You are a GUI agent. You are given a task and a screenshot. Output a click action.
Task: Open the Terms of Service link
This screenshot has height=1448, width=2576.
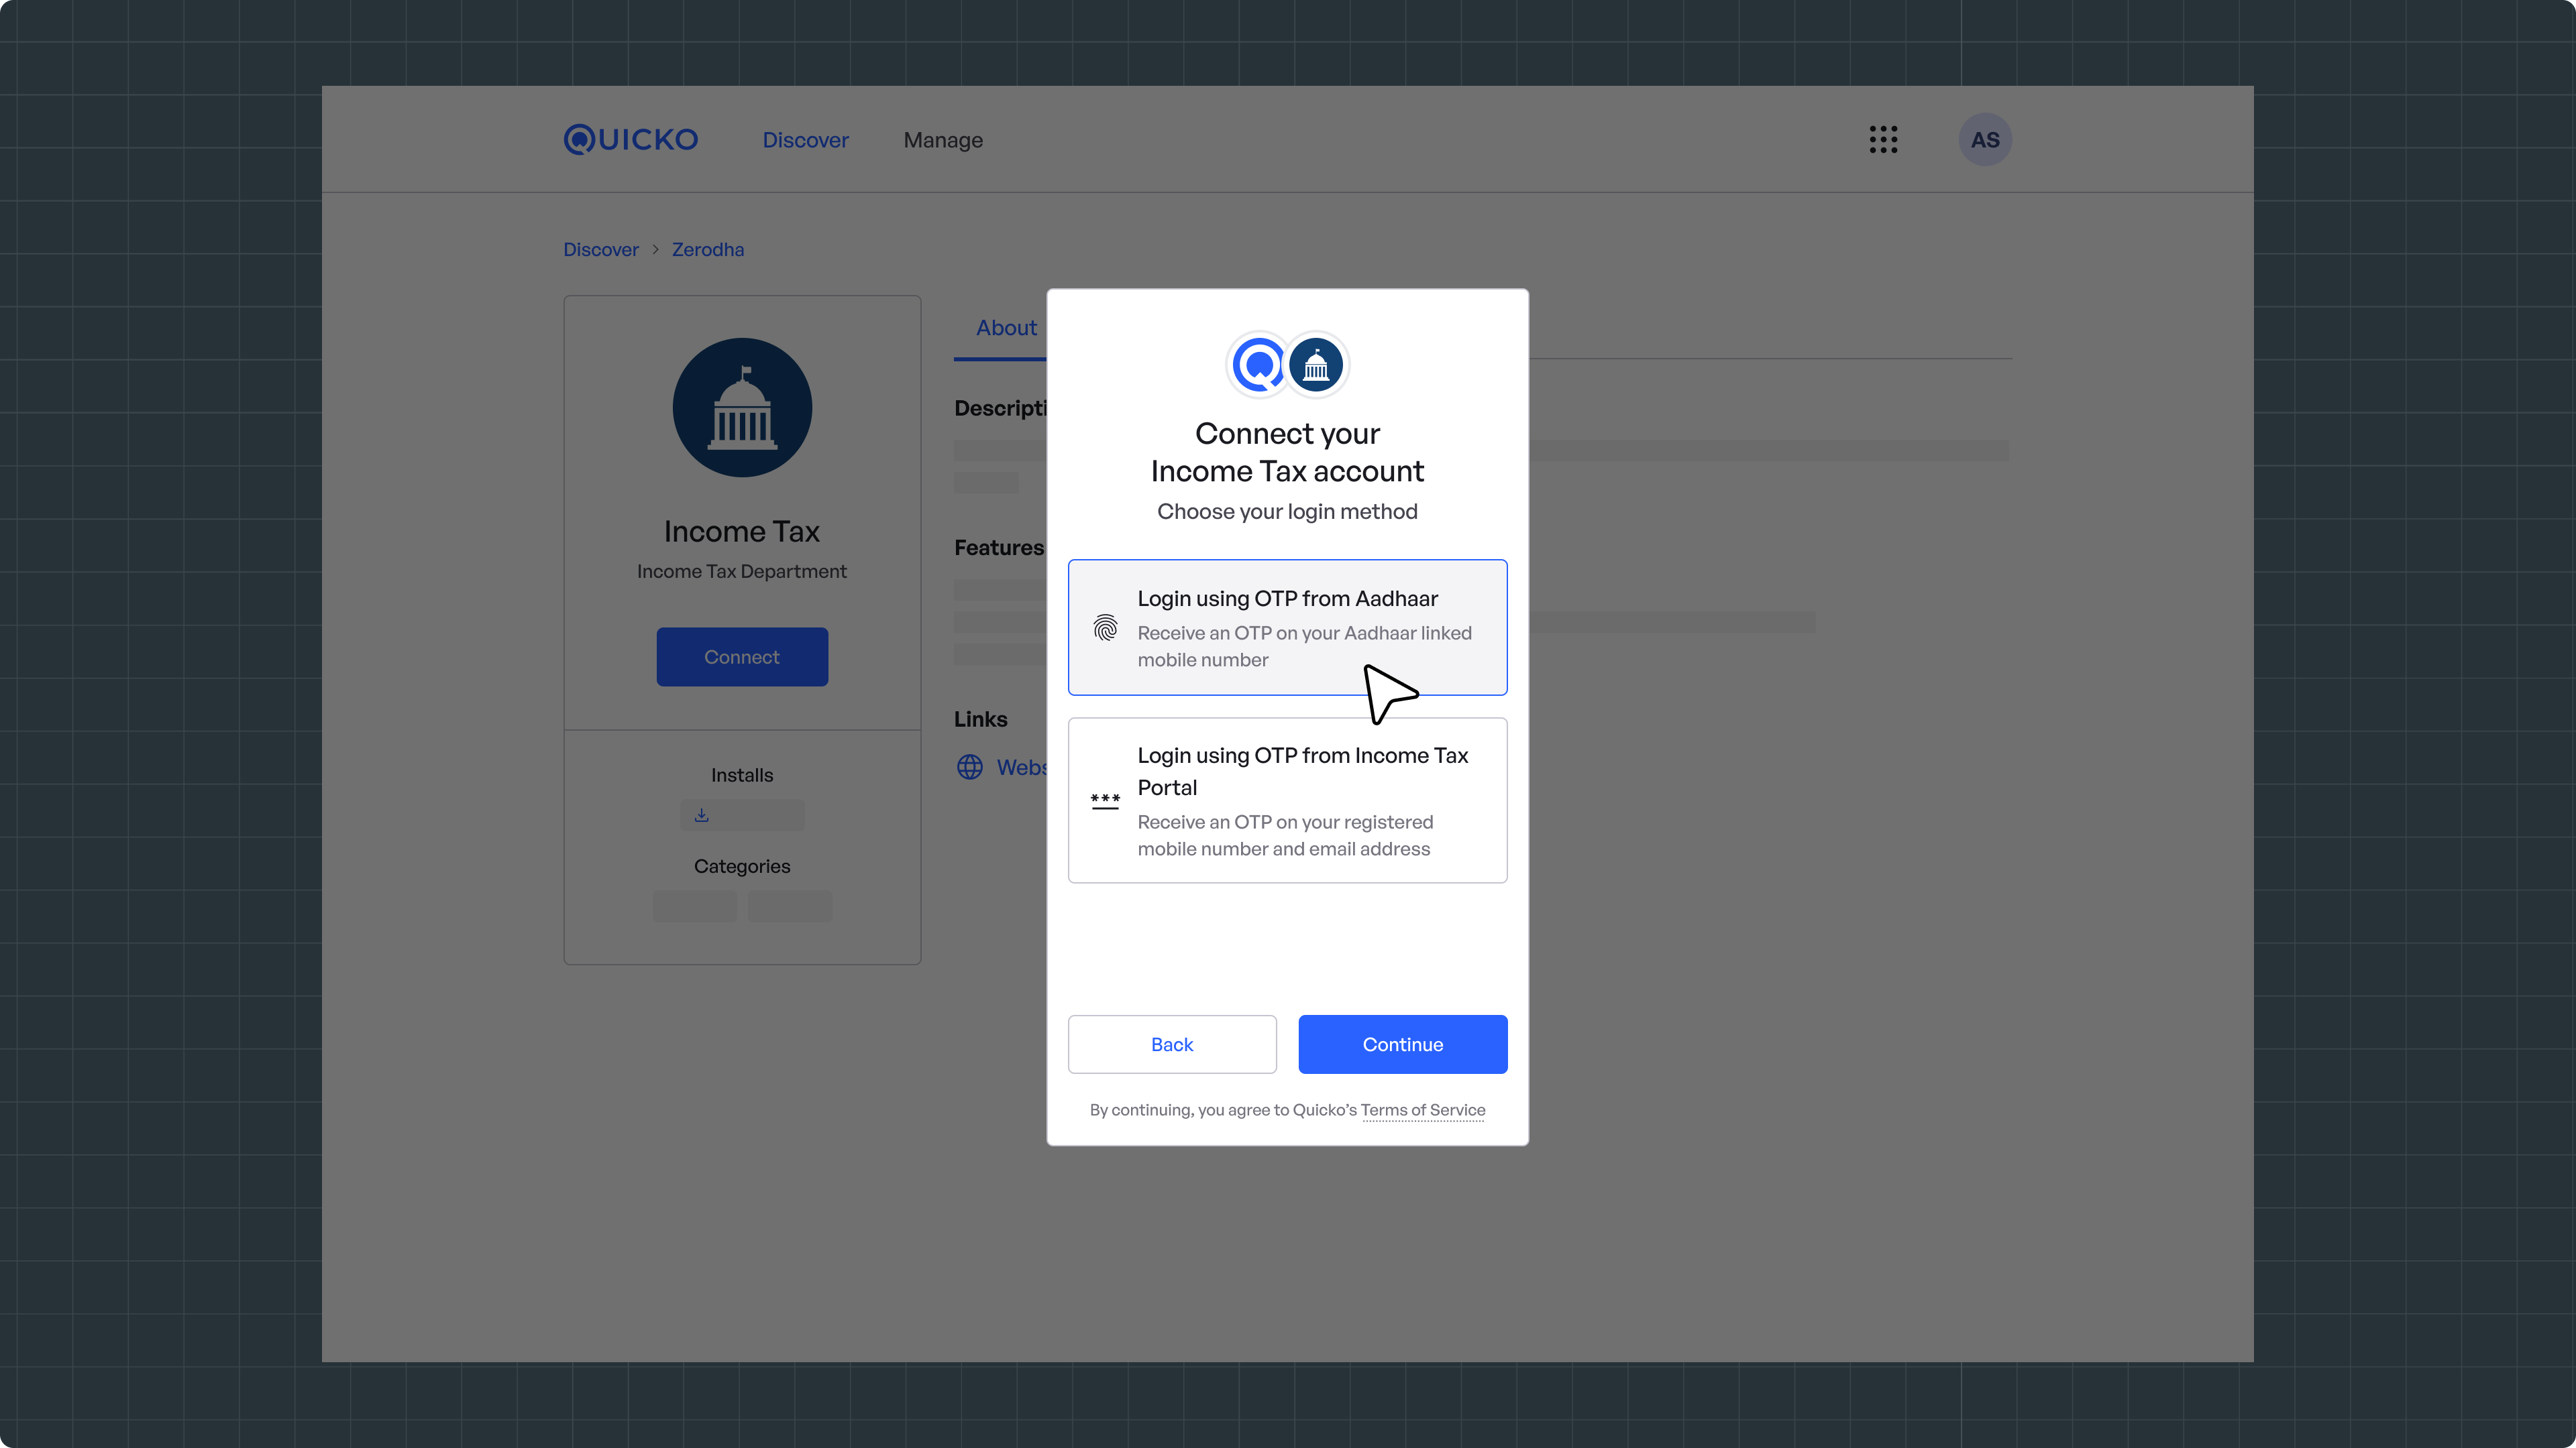coord(1423,1110)
